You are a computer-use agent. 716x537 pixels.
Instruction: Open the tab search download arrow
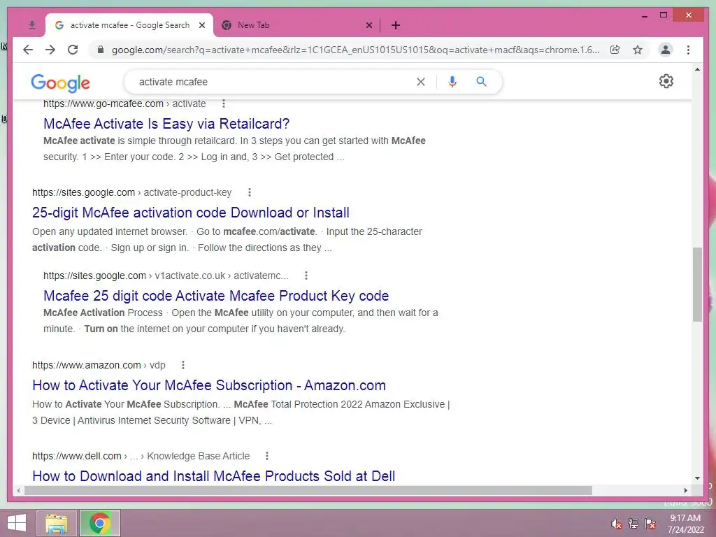32,25
